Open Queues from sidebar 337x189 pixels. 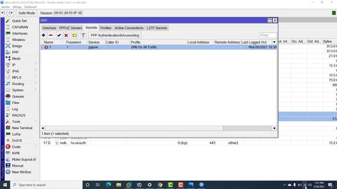pos(18,97)
